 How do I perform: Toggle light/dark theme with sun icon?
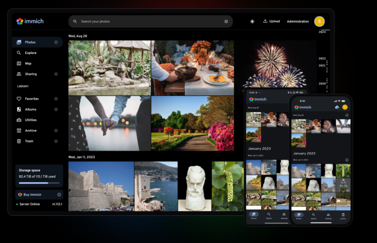click(x=252, y=21)
